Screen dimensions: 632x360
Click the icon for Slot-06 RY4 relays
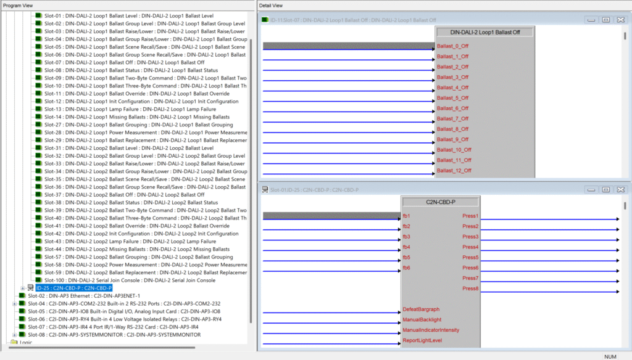coord(22,319)
